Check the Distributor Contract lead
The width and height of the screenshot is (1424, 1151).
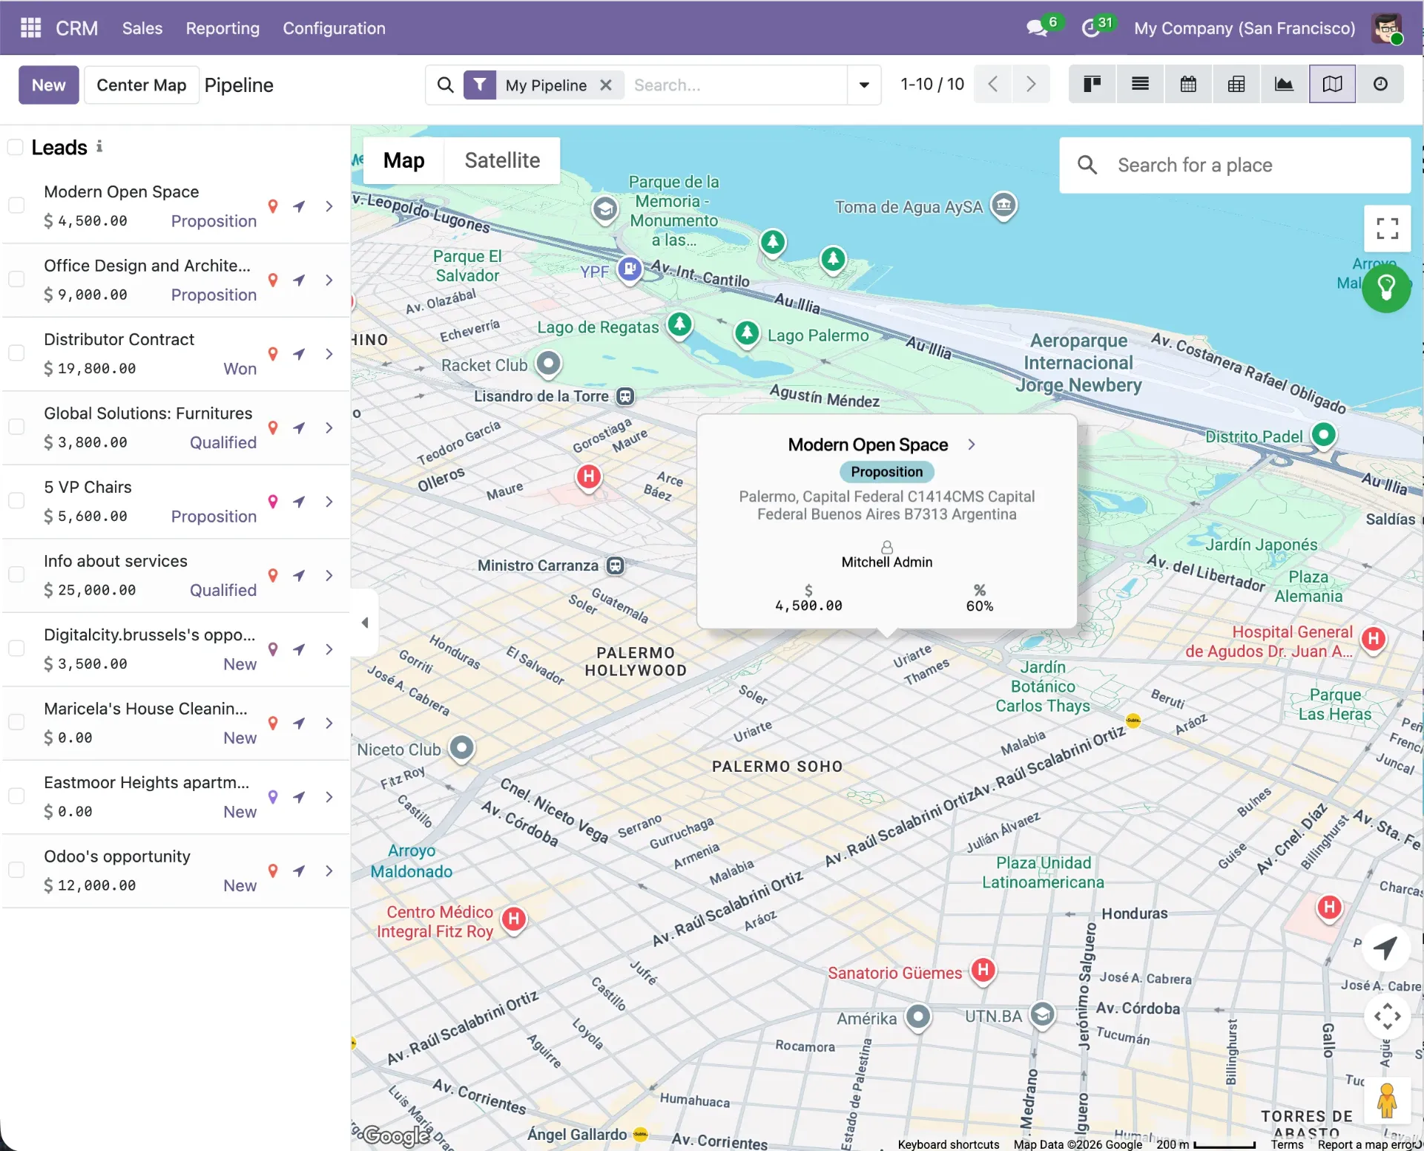[16, 353]
